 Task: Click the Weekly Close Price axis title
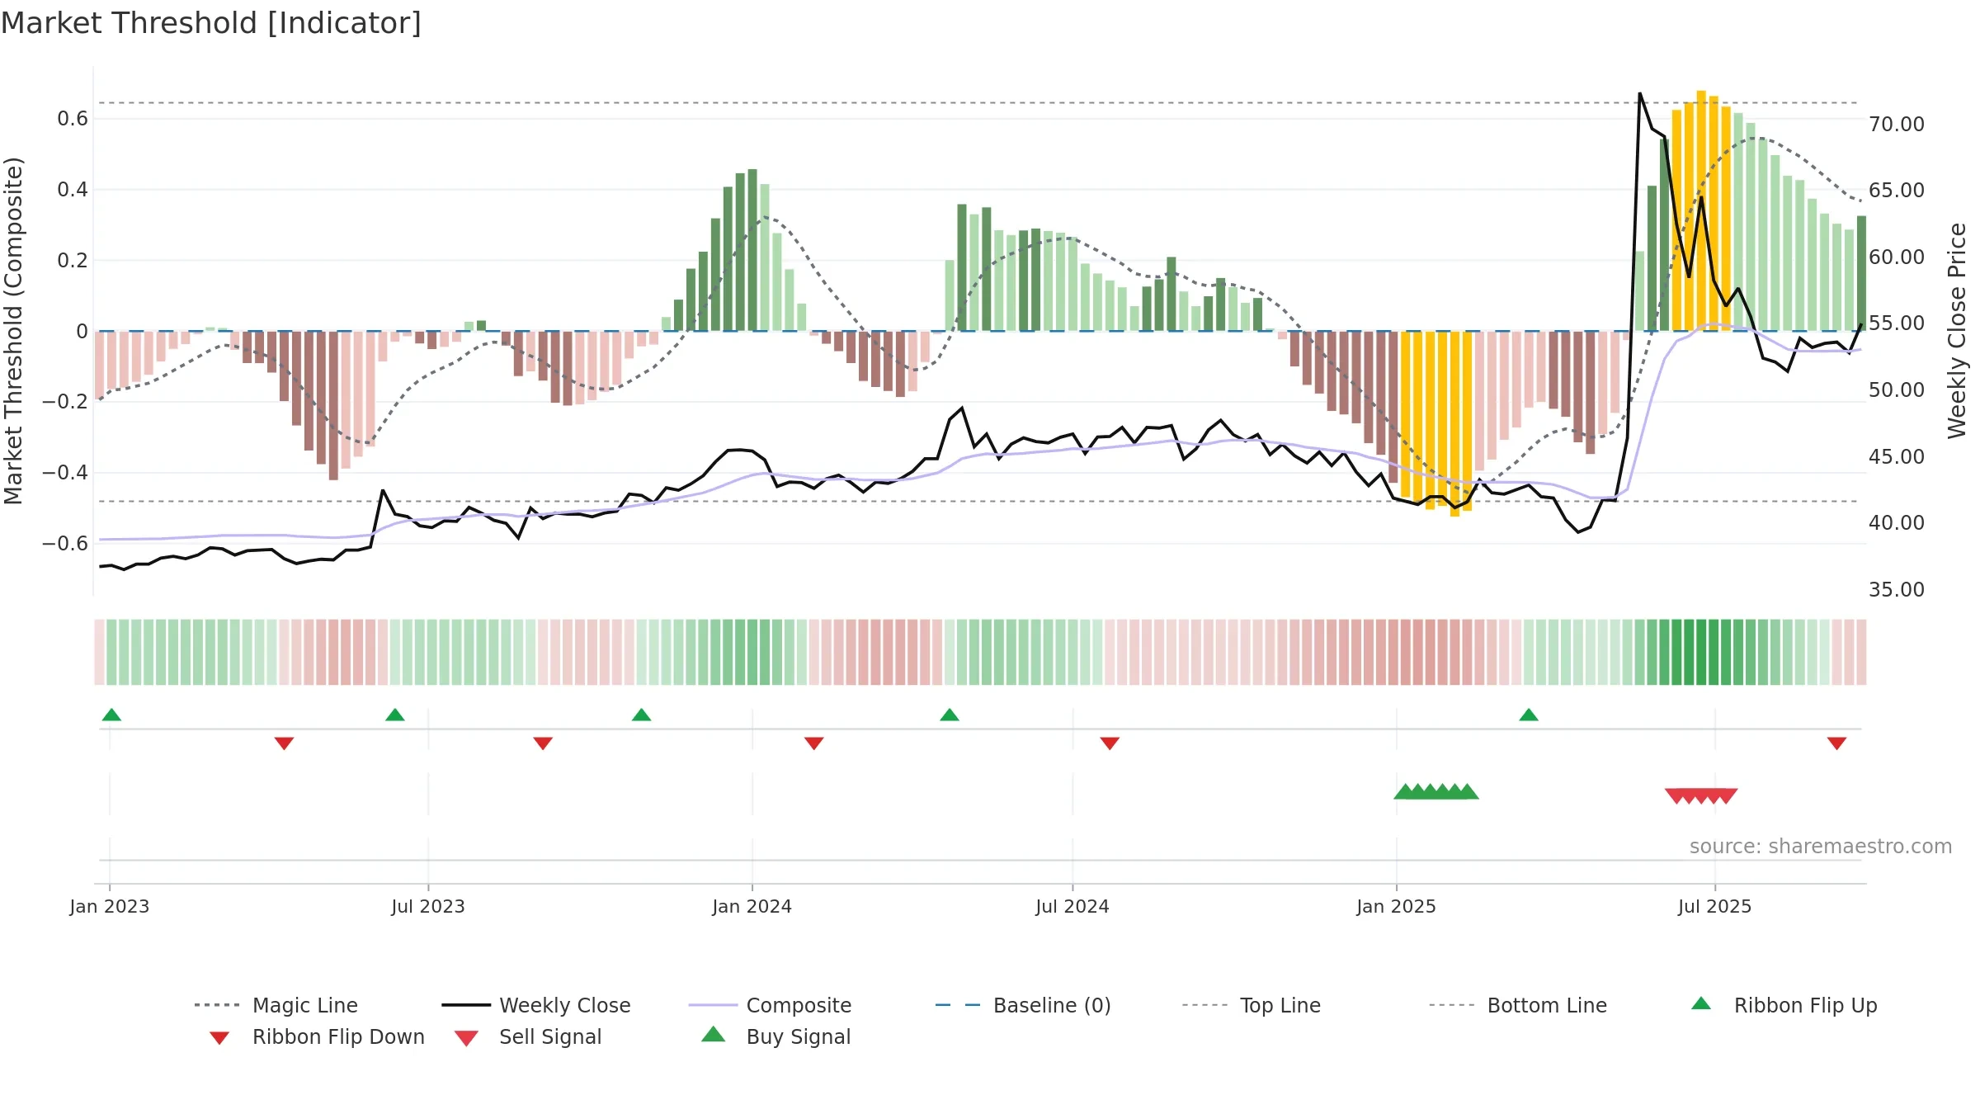pos(1957,331)
